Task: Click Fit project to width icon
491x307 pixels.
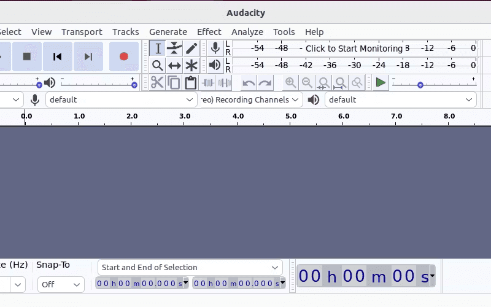Action: point(340,83)
